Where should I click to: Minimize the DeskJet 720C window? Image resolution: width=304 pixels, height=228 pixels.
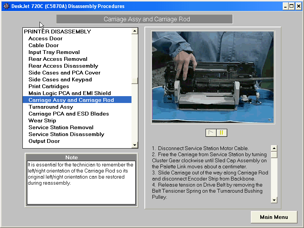[x=285, y=6]
